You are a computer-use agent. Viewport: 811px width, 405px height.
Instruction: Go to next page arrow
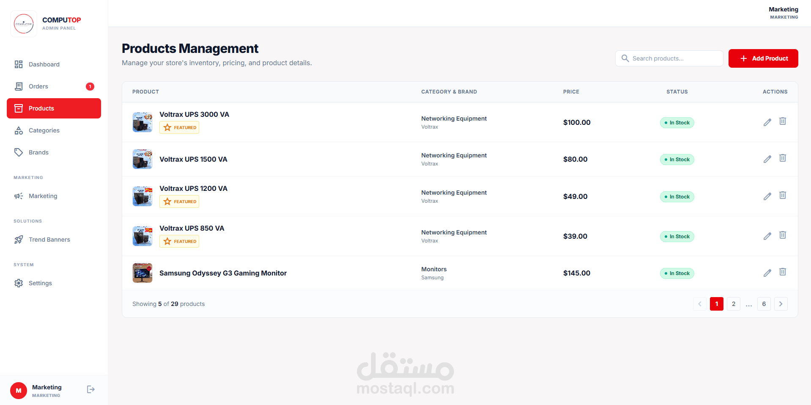[x=781, y=304]
